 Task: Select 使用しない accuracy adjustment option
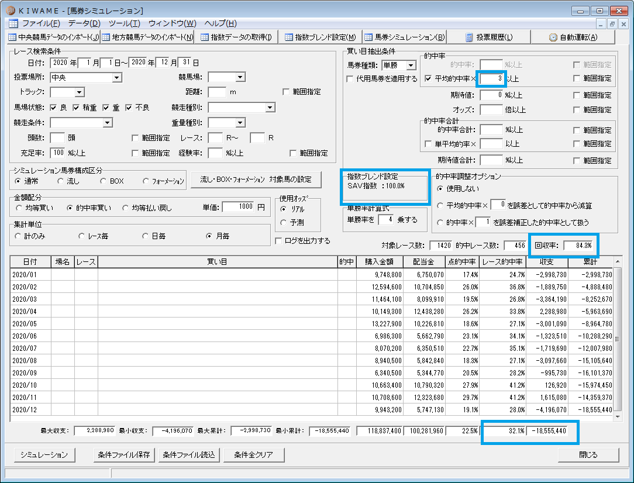[x=440, y=189]
